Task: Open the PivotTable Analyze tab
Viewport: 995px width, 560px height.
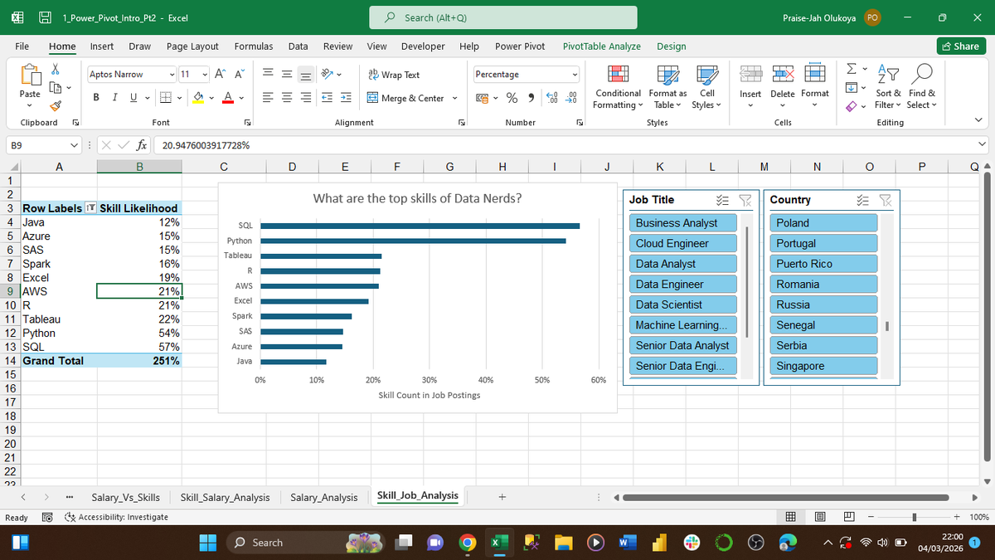Action: coord(602,46)
